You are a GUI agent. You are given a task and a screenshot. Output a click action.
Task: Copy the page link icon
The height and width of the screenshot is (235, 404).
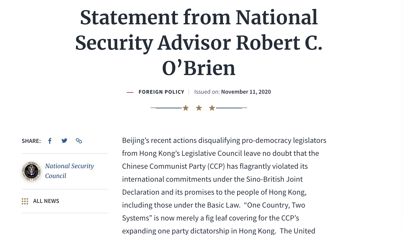(79, 141)
